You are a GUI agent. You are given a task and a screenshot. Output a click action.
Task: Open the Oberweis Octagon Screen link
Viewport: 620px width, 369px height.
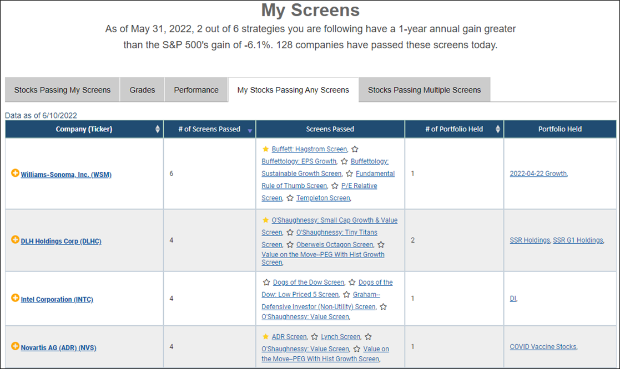point(335,245)
